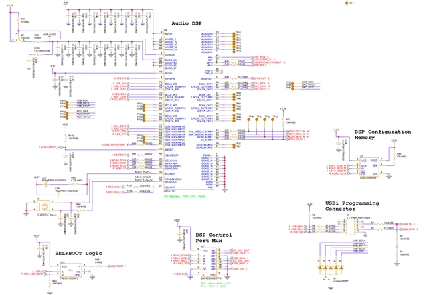Click the DSP_DVDD net label
Screen dimensions: 425x295
[49, 35]
